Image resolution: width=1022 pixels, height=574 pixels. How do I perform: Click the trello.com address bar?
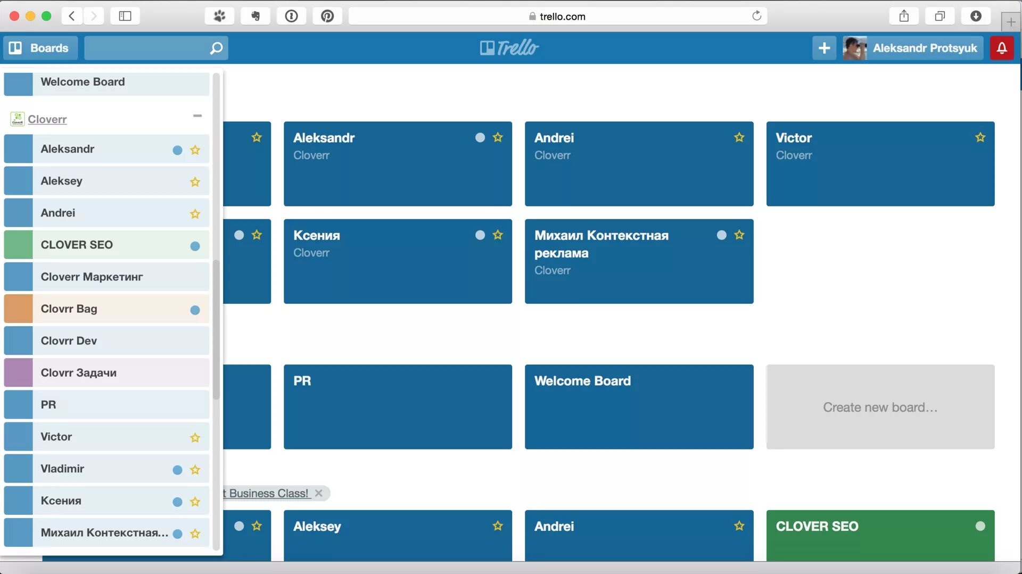[x=557, y=16]
